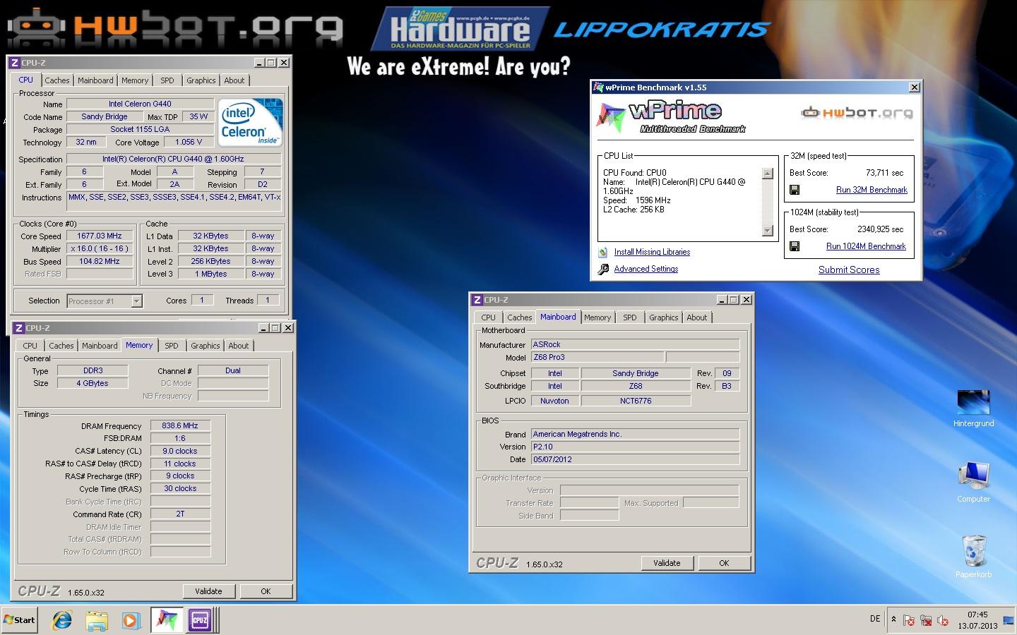Open CPU tab in Memory CPU-Z window
The image size is (1017, 635).
30,346
